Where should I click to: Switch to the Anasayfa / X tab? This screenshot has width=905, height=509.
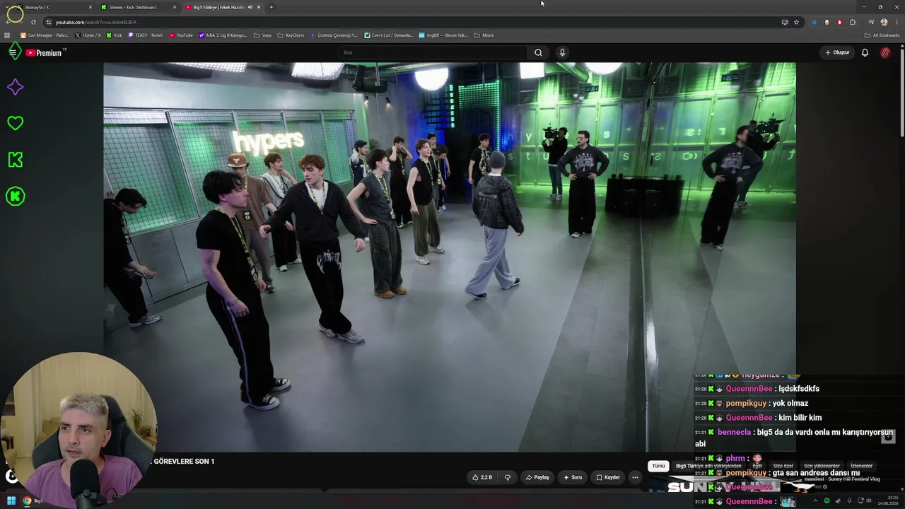[55, 7]
